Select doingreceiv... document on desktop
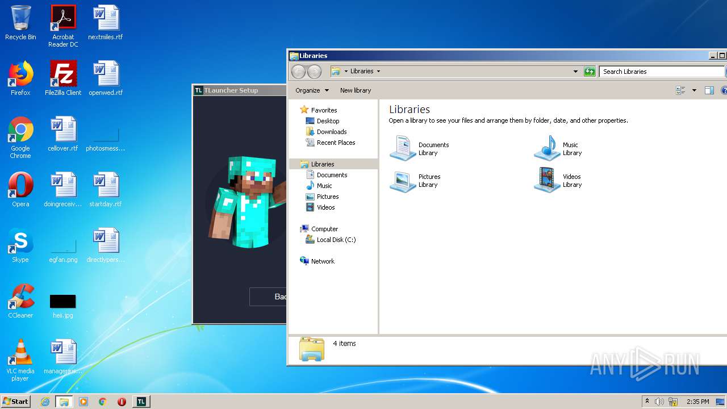The width and height of the screenshot is (727, 409). (63, 190)
